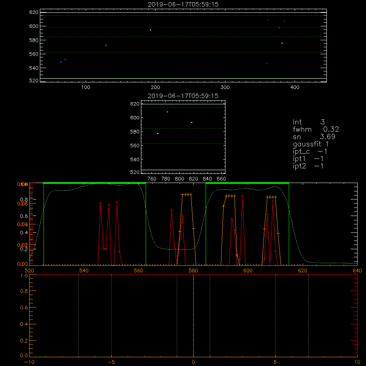
Task: Click the '10' x-axis label of the bottom plot
Action: pyautogui.click(x=357, y=362)
